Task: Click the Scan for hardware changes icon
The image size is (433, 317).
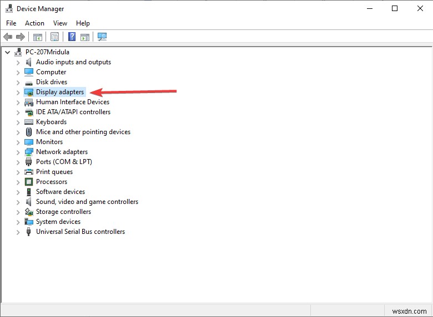Action: click(102, 37)
